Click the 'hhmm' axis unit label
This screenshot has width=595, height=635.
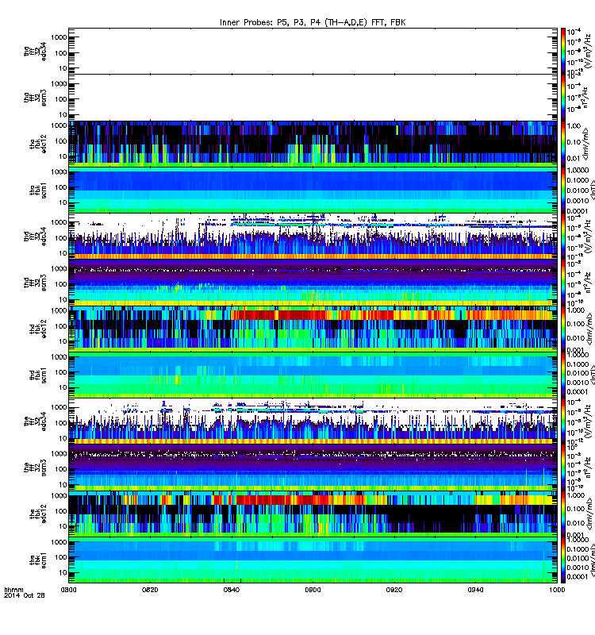click(x=13, y=590)
